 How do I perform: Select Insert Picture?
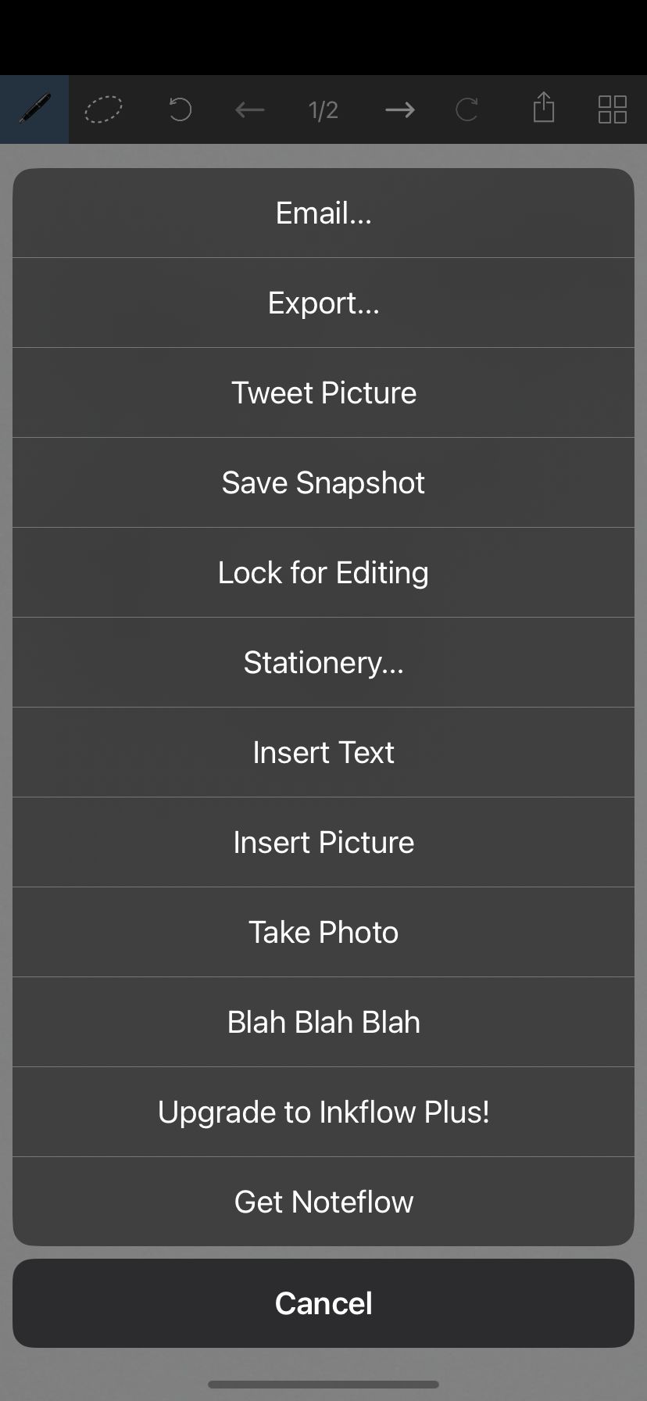tap(323, 841)
